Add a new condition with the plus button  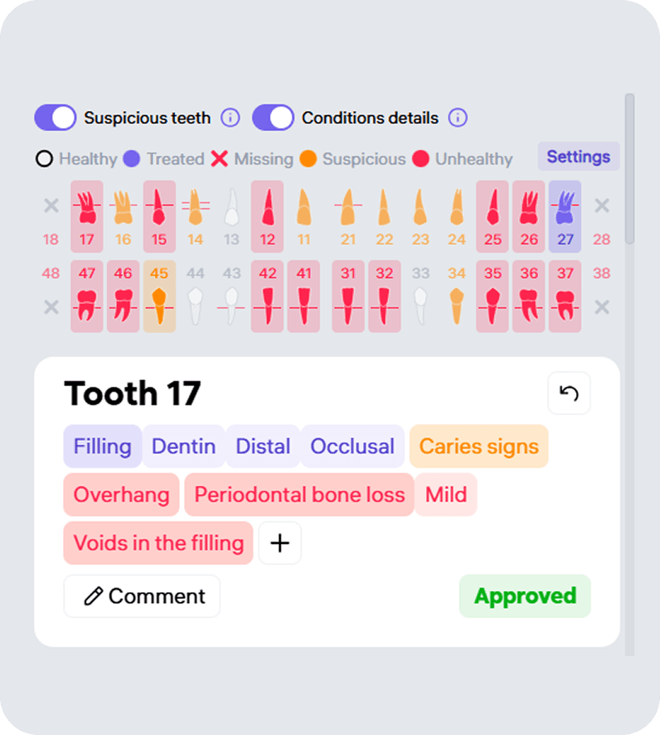pos(280,543)
